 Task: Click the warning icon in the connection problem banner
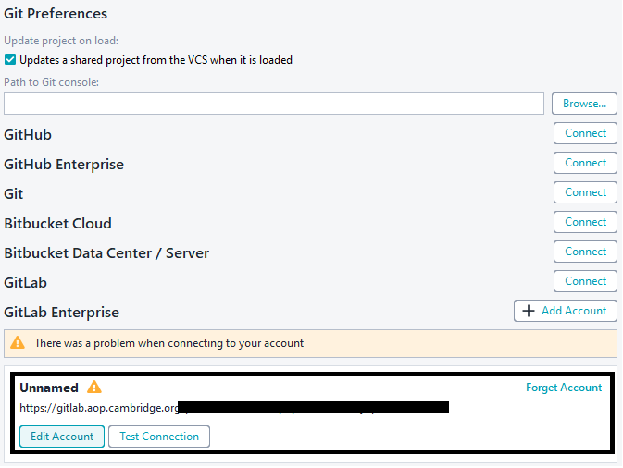(18, 342)
